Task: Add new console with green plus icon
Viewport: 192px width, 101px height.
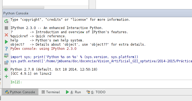Action: [x=6, y=76]
